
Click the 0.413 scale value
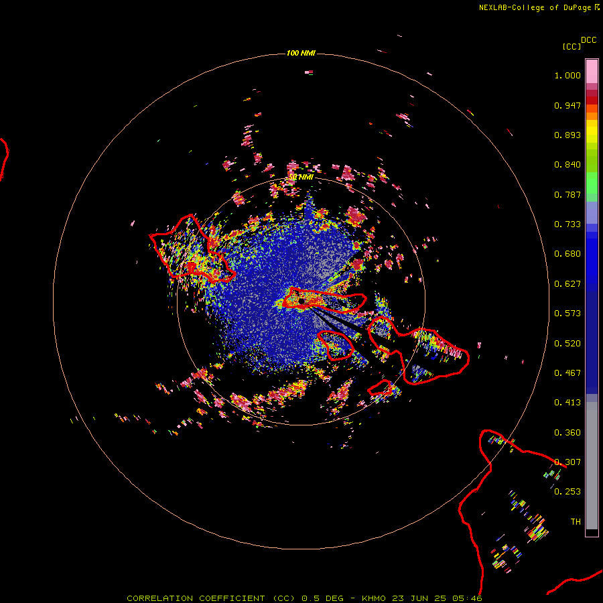(x=567, y=403)
